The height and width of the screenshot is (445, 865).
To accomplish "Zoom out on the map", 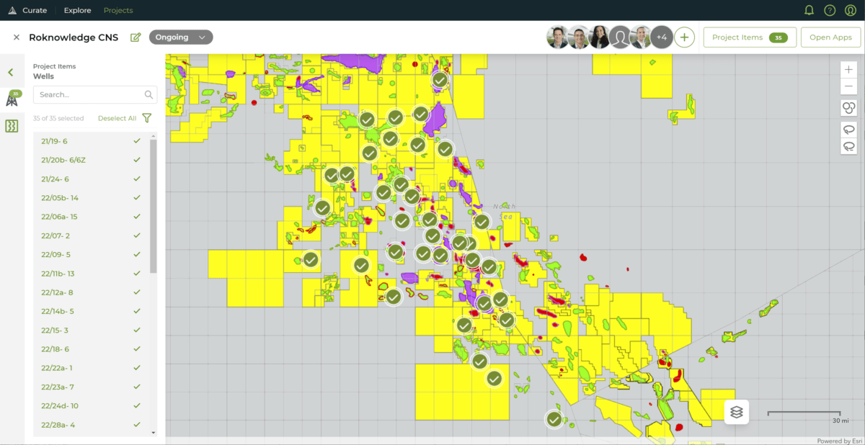I will click(x=848, y=86).
